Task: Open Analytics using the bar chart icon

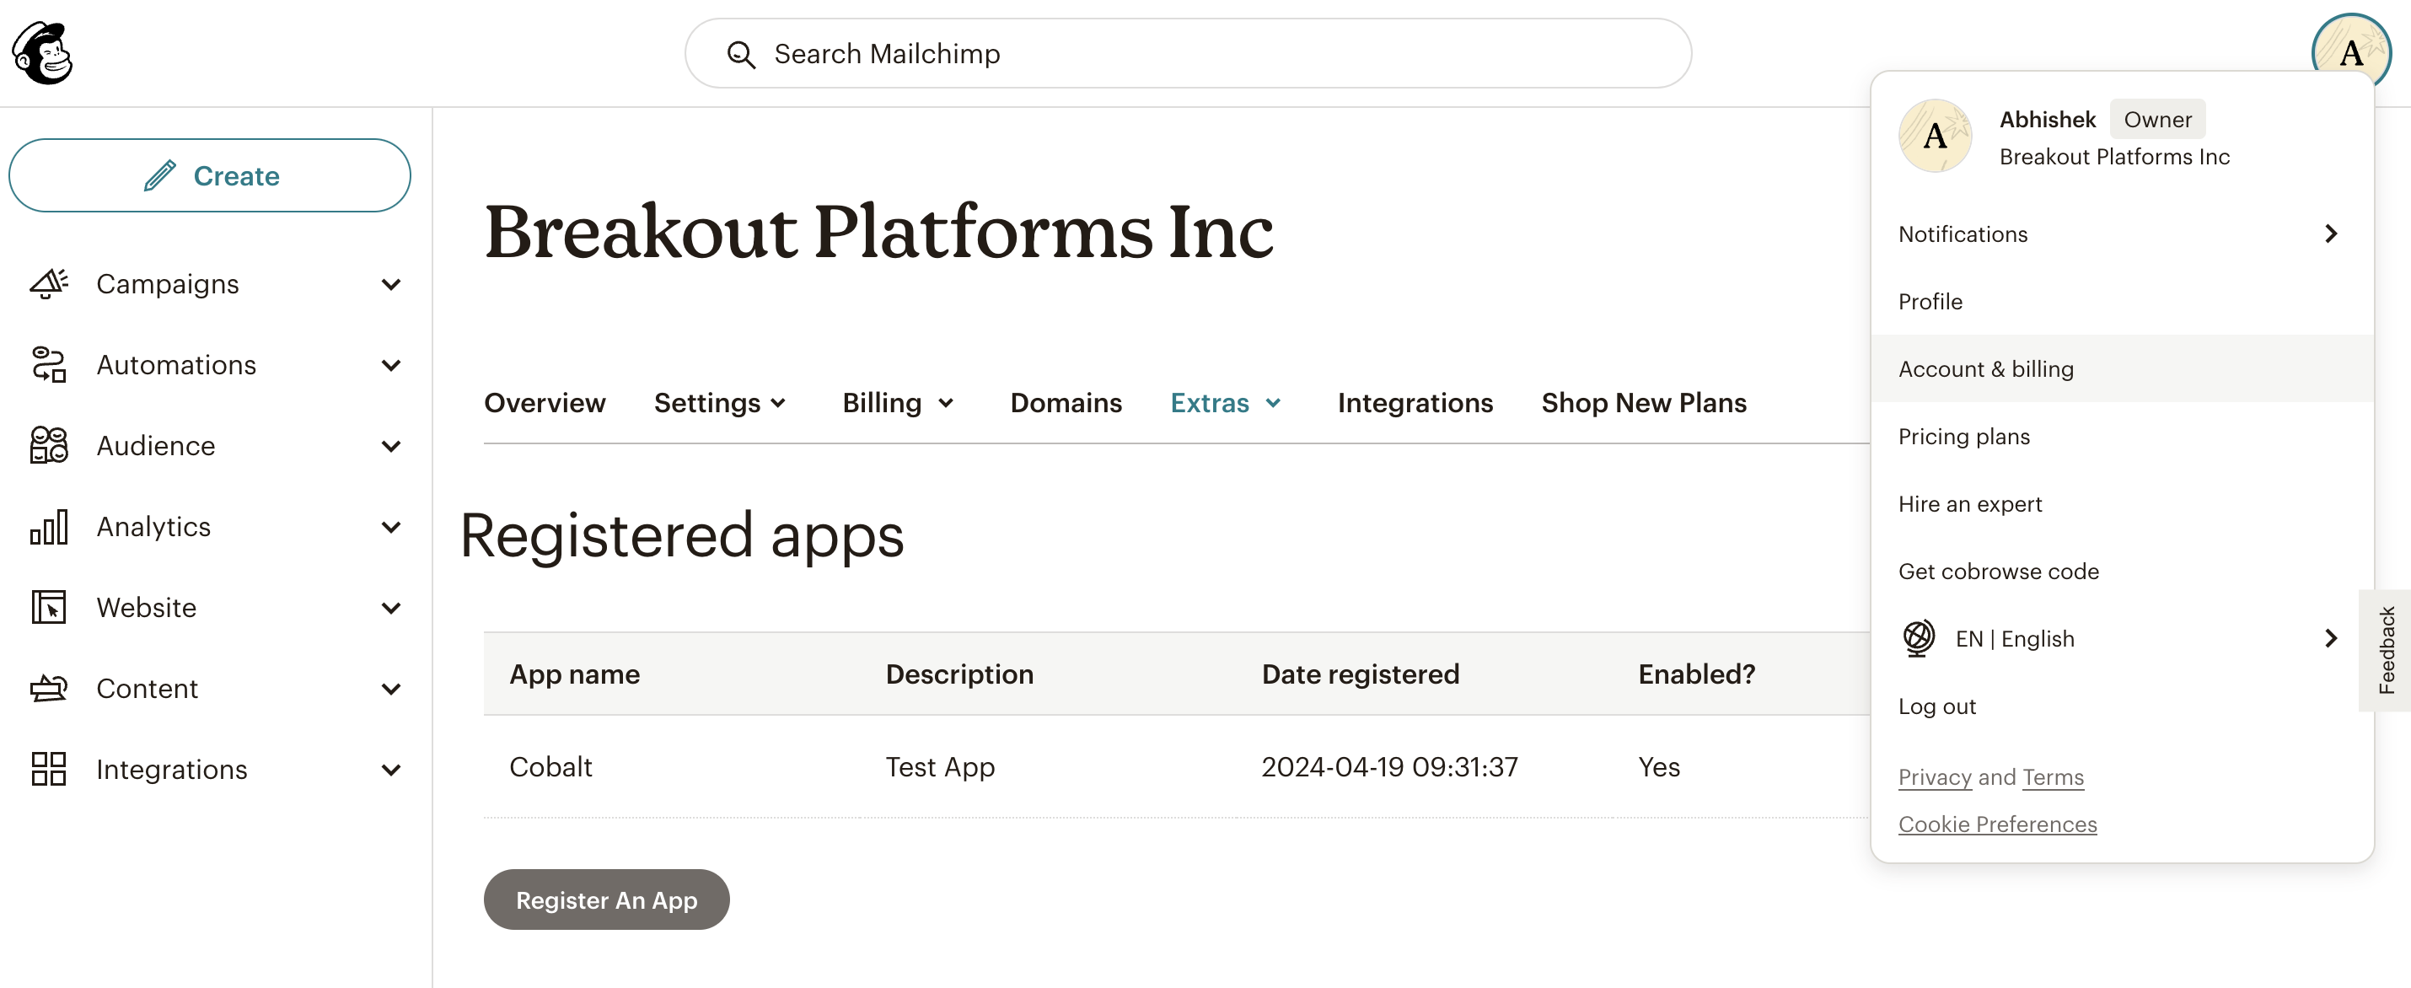Action: (x=49, y=527)
